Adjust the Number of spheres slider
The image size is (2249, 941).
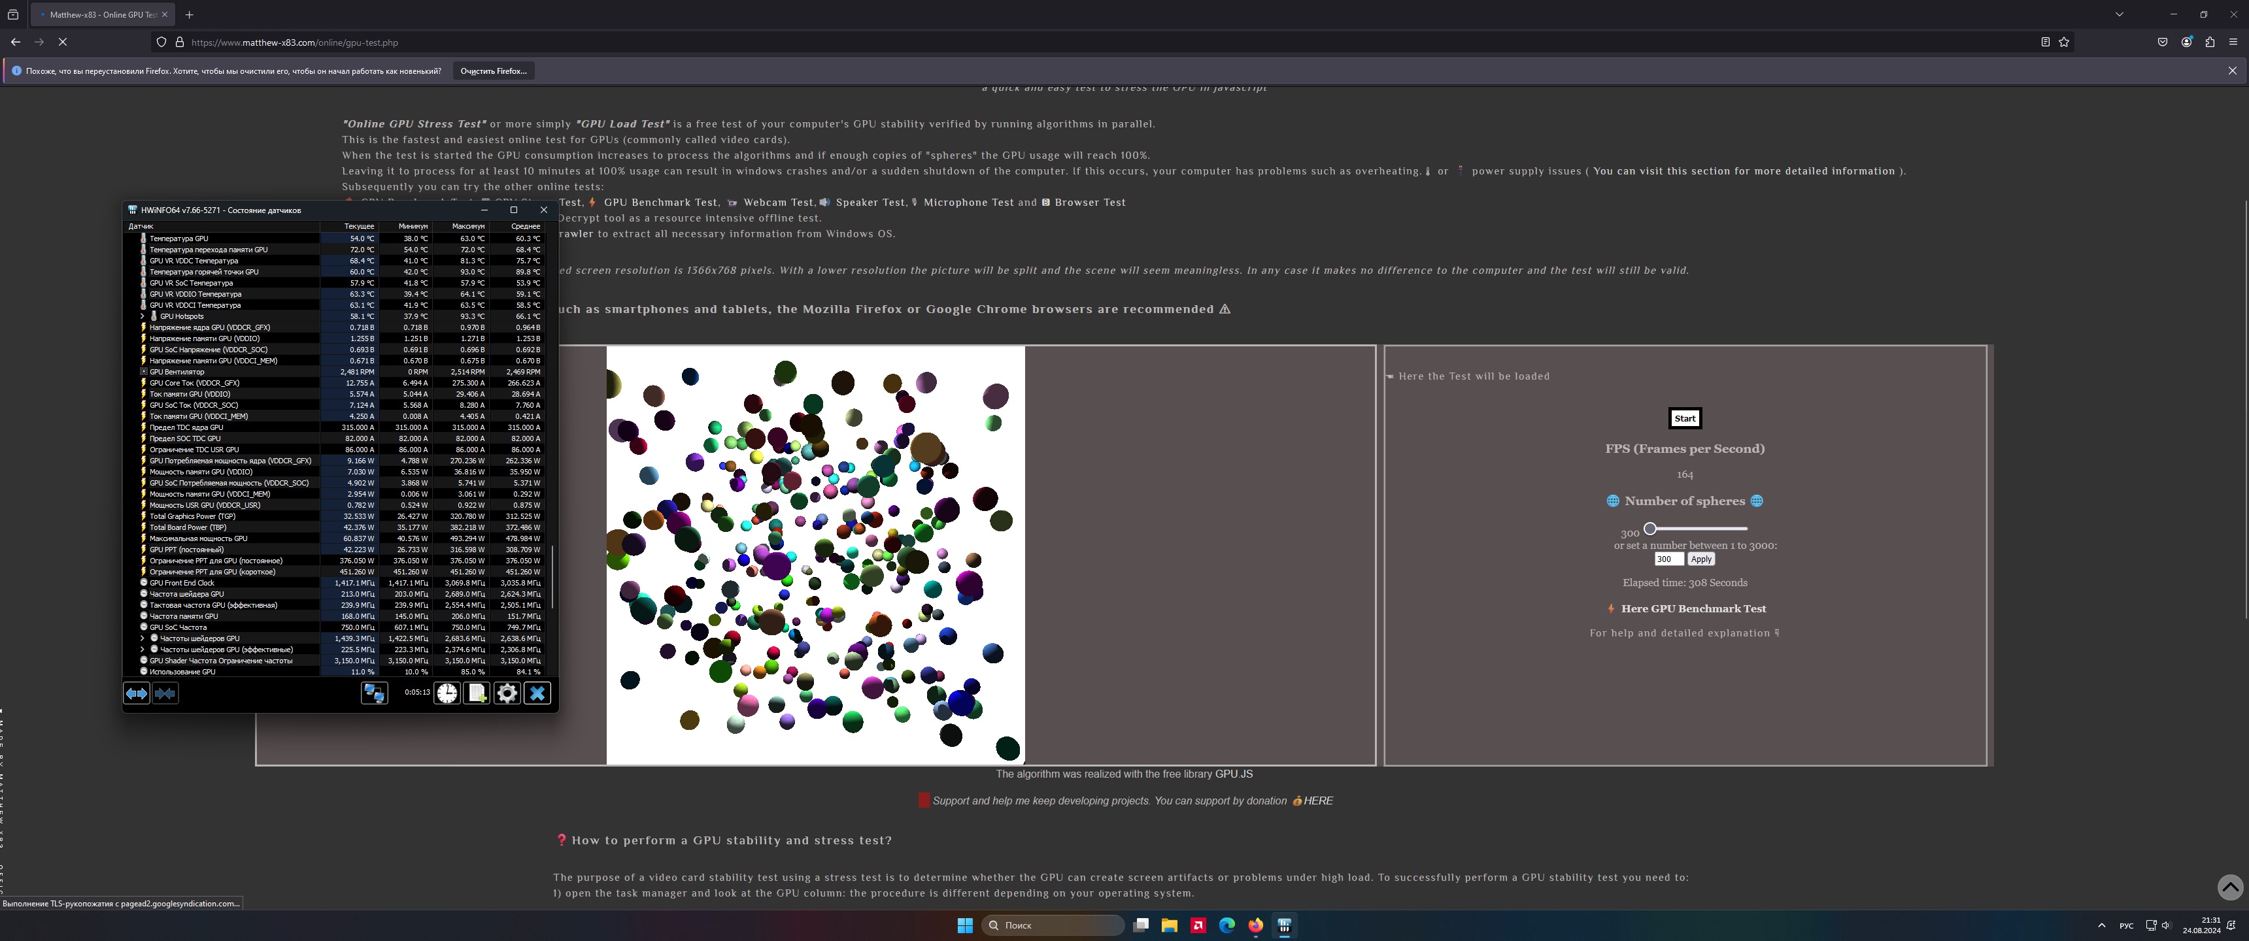1650,528
